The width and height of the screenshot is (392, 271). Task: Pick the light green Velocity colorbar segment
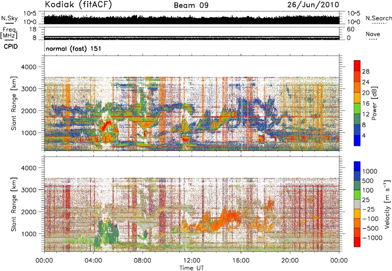pyautogui.click(x=357, y=195)
